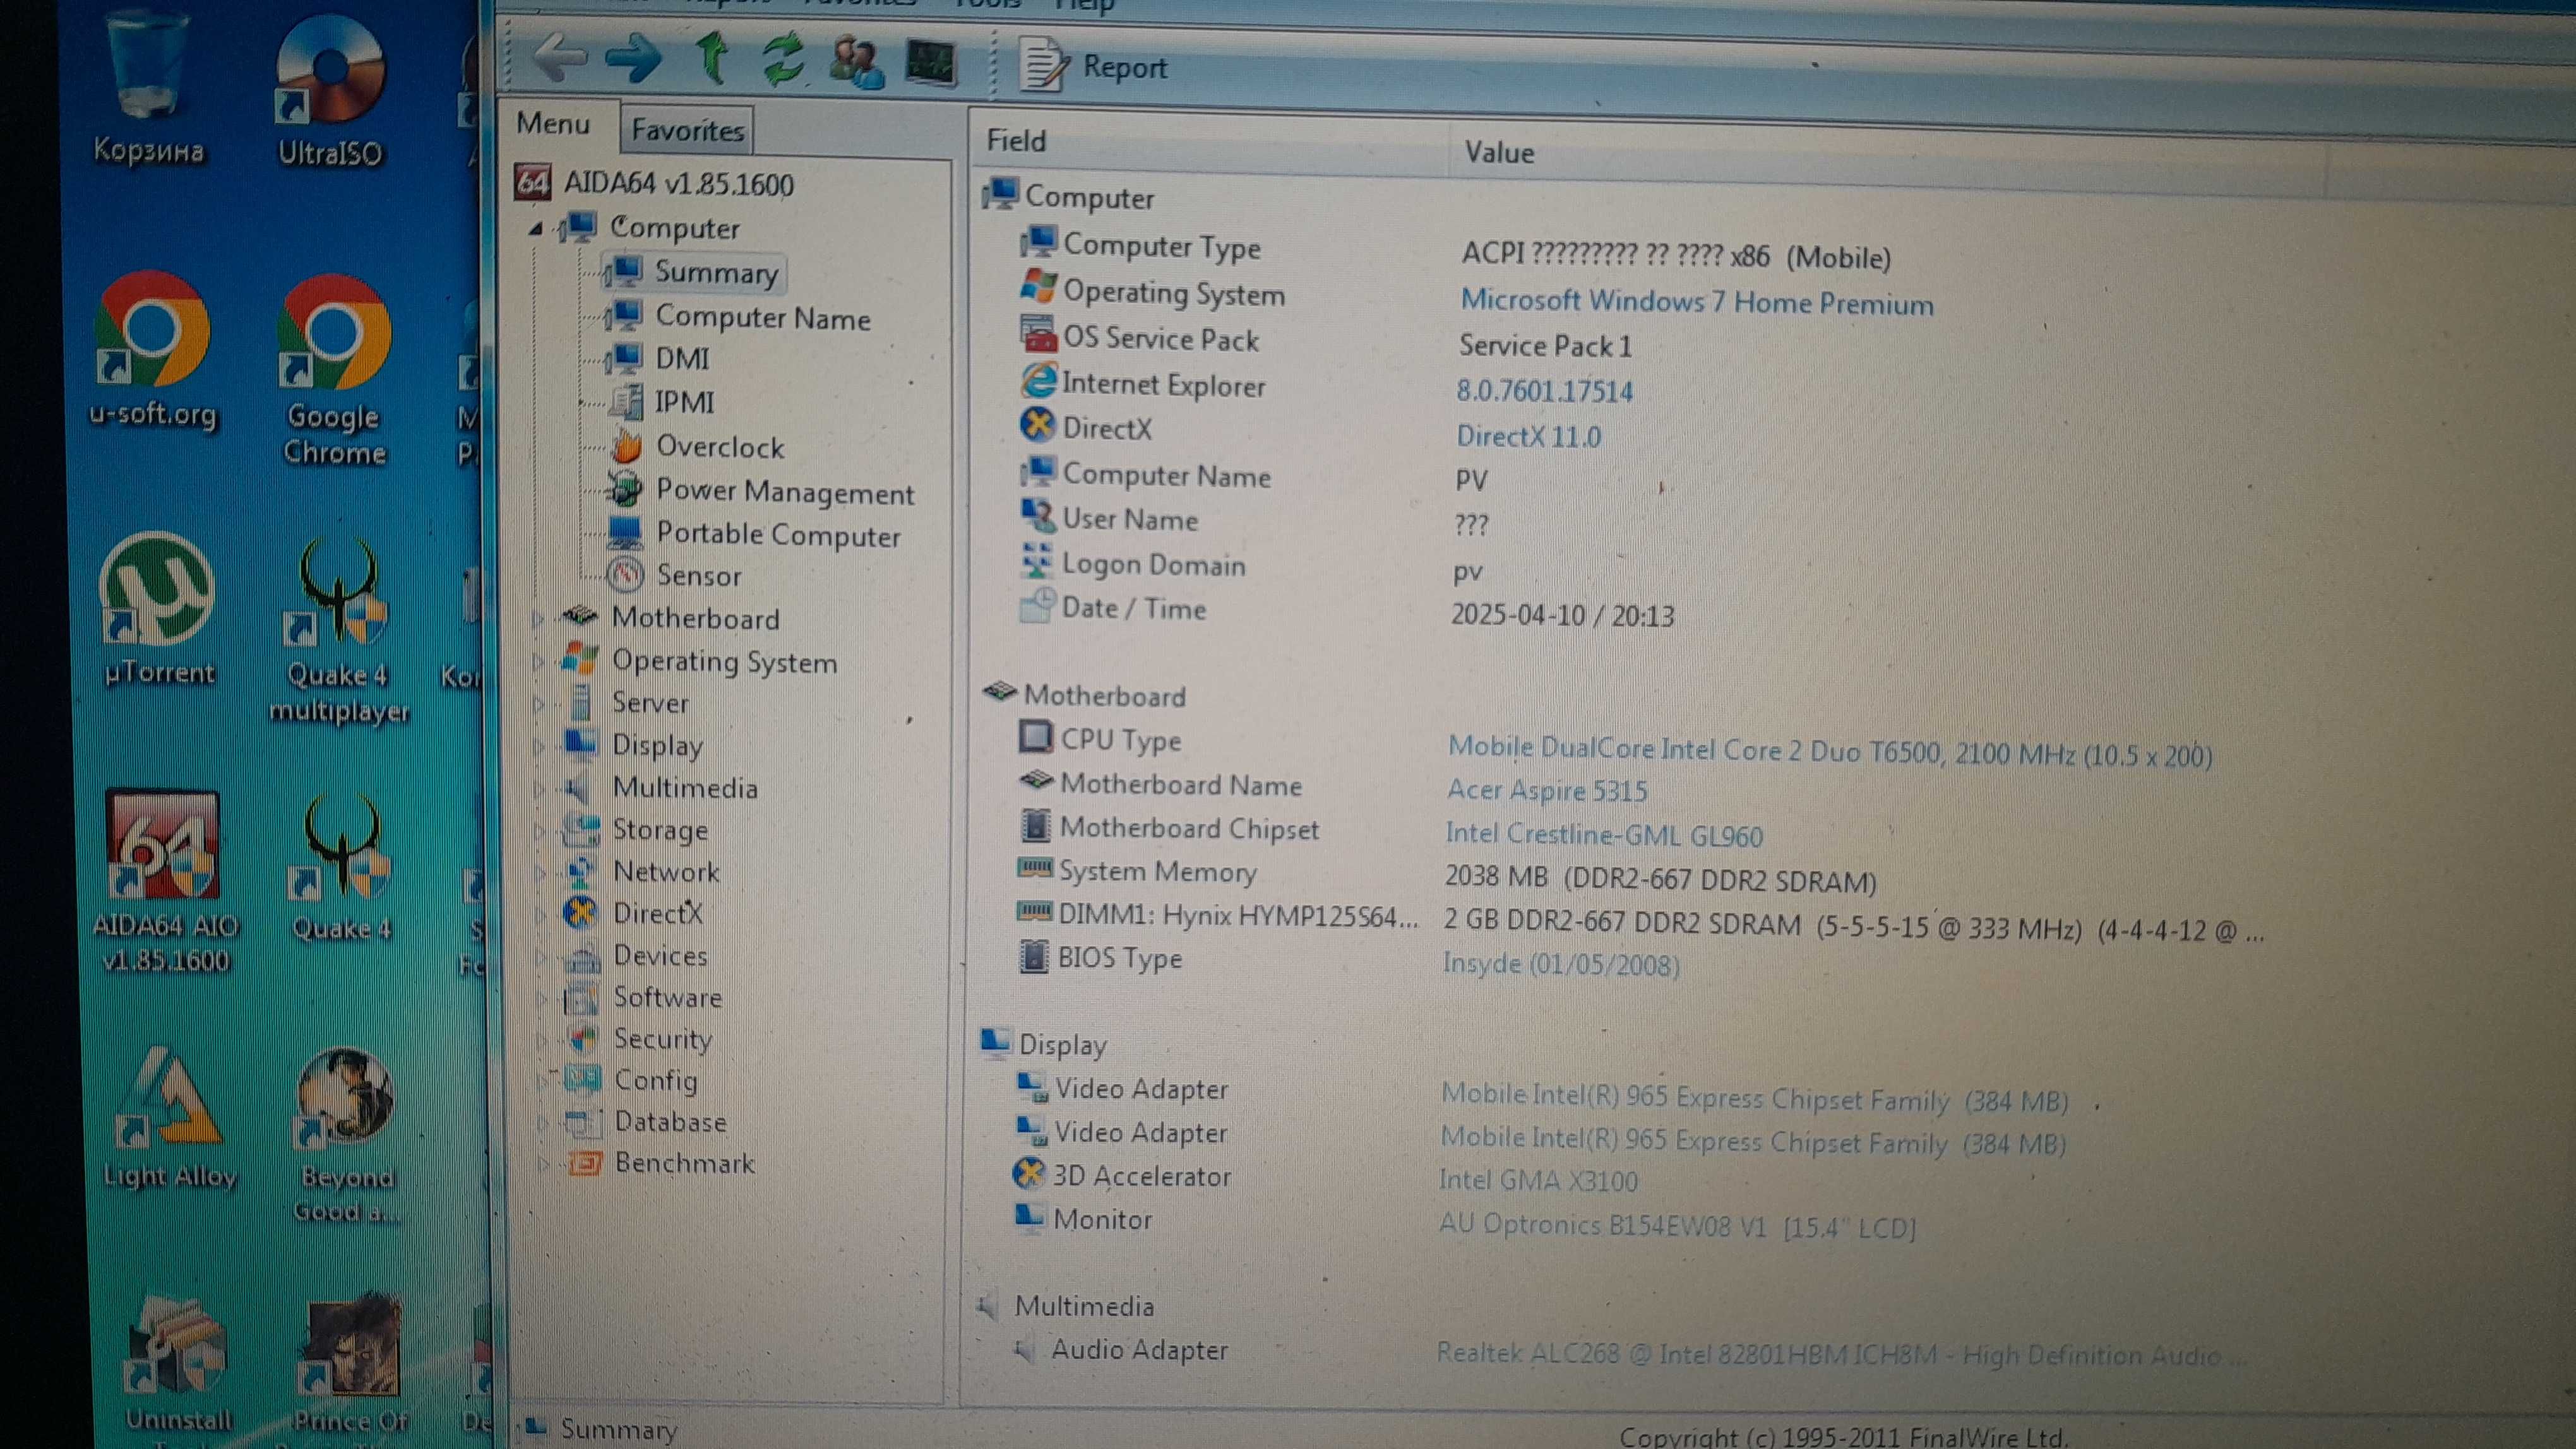Screen dimensions: 2576x1449
Task: Switch to the Favorites tab
Action: 687,130
